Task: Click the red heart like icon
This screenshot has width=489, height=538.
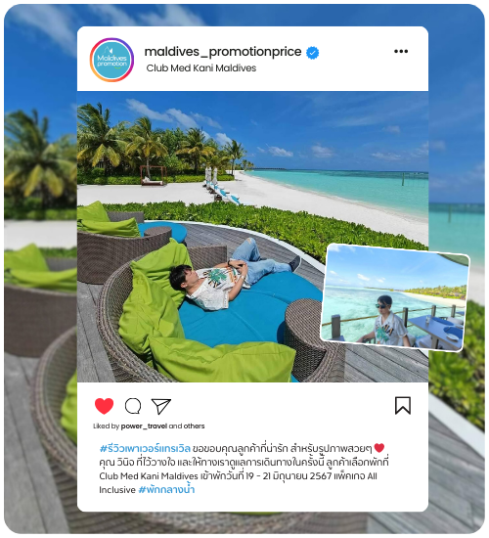Action: tap(104, 406)
